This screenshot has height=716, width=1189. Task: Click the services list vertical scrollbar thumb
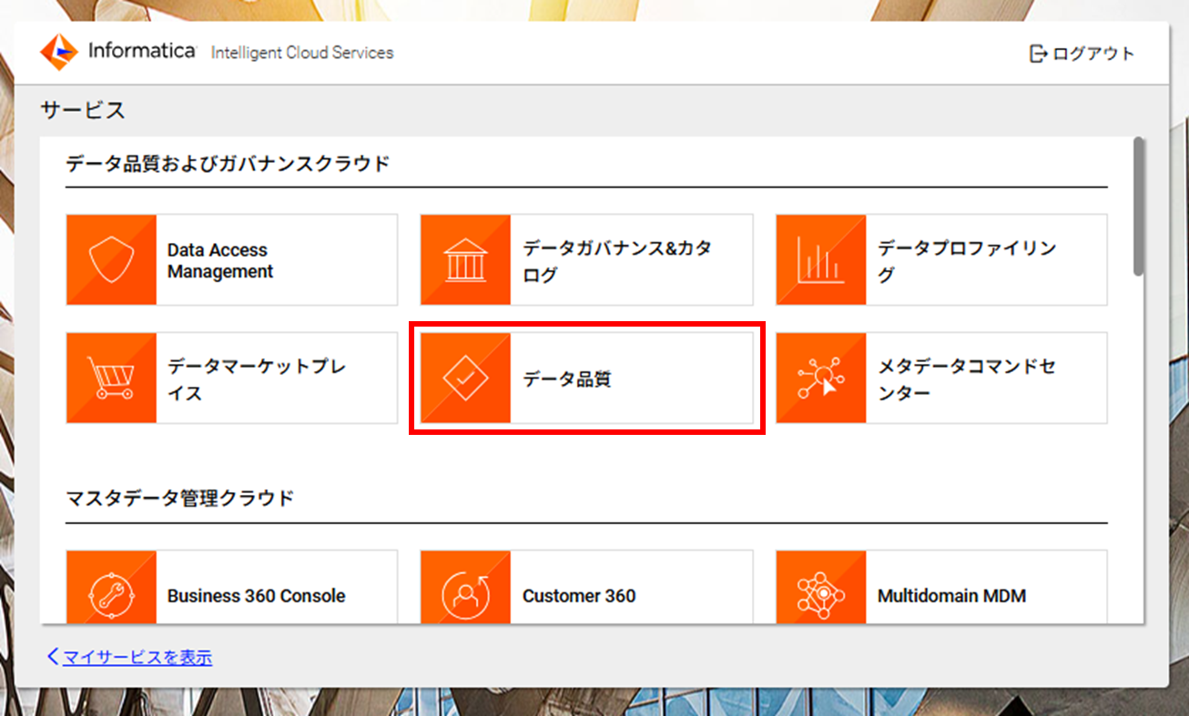[x=1138, y=206]
